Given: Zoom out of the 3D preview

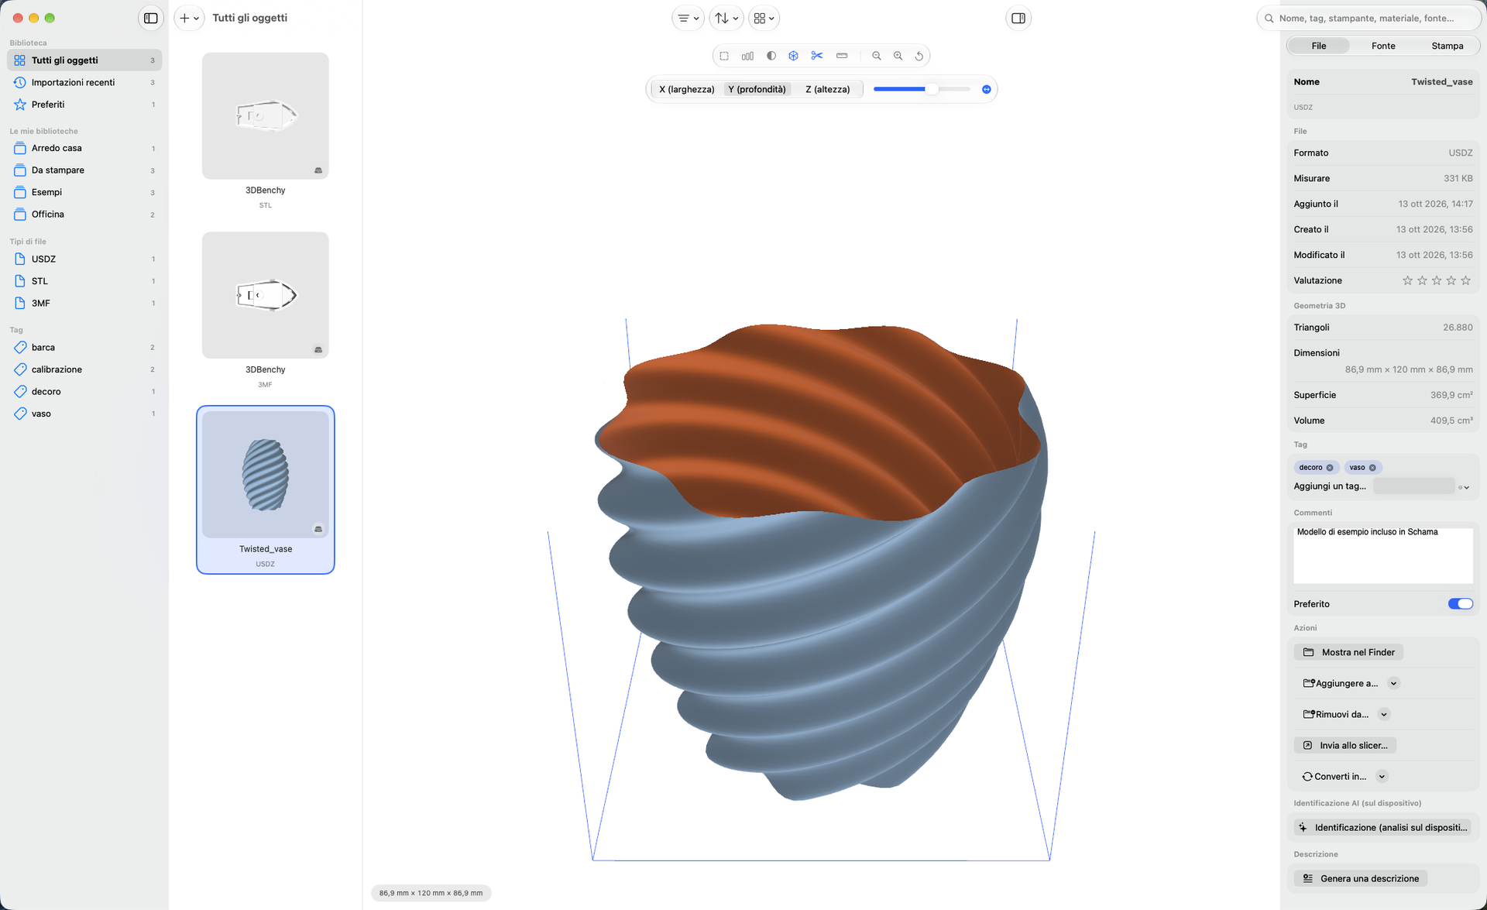Looking at the screenshot, I should point(876,56).
